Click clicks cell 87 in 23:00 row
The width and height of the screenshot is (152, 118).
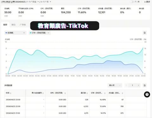click(x=123, y=100)
